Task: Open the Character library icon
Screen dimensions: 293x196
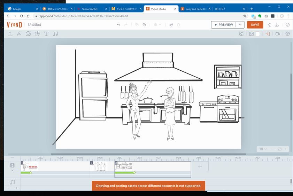Action: click(19, 34)
